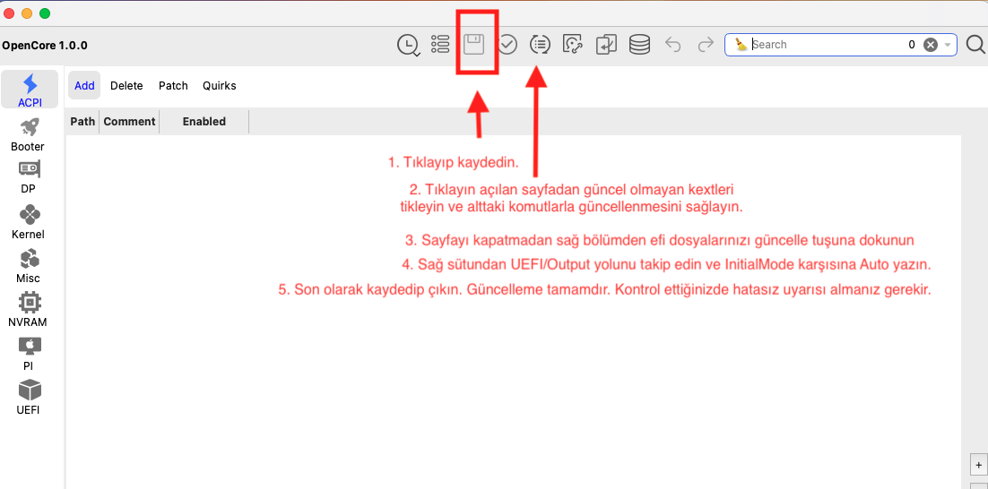988x489 pixels.
Task: Switch to the Patch tab
Action: 173,86
